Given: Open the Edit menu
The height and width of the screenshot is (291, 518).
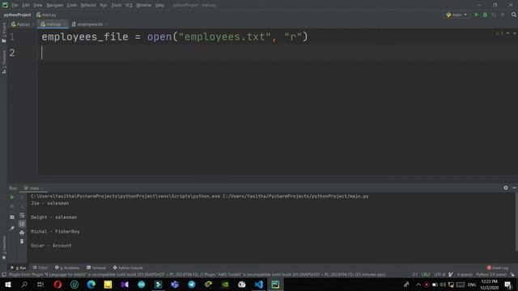Looking at the screenshot, I should tap(26, 6).
